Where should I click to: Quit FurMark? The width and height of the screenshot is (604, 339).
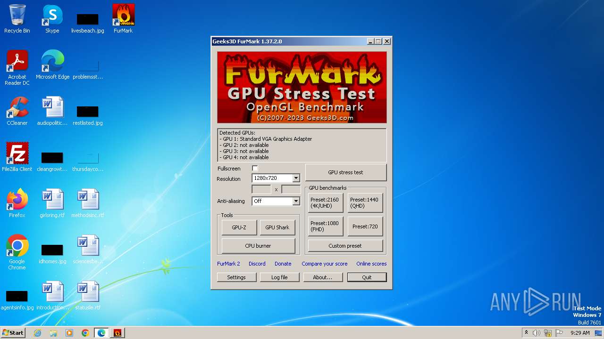click(x=367, y=277)
